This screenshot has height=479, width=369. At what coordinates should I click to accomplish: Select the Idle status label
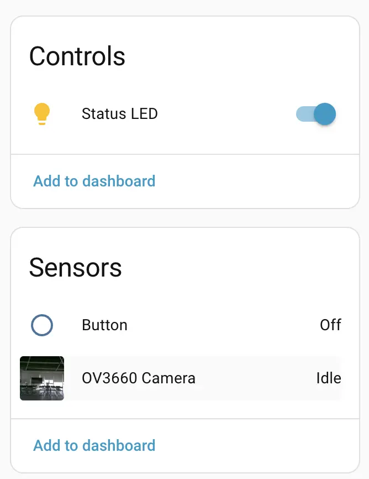(x=328, y=378)
